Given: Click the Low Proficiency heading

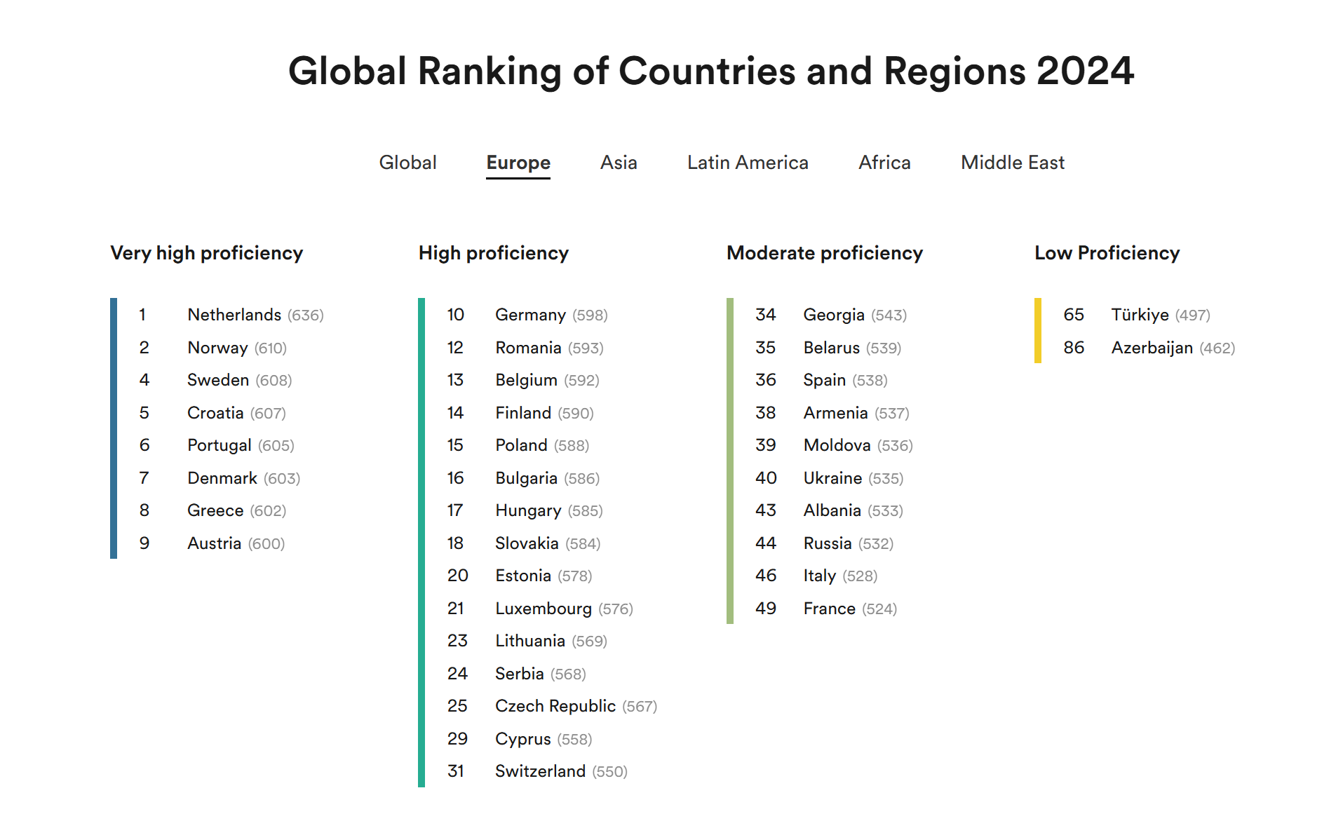Looking at the screenshot, I should coord(1107,253).
